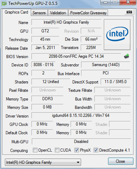Open the Validation tab
137x169 pixels.
point(58,13)
